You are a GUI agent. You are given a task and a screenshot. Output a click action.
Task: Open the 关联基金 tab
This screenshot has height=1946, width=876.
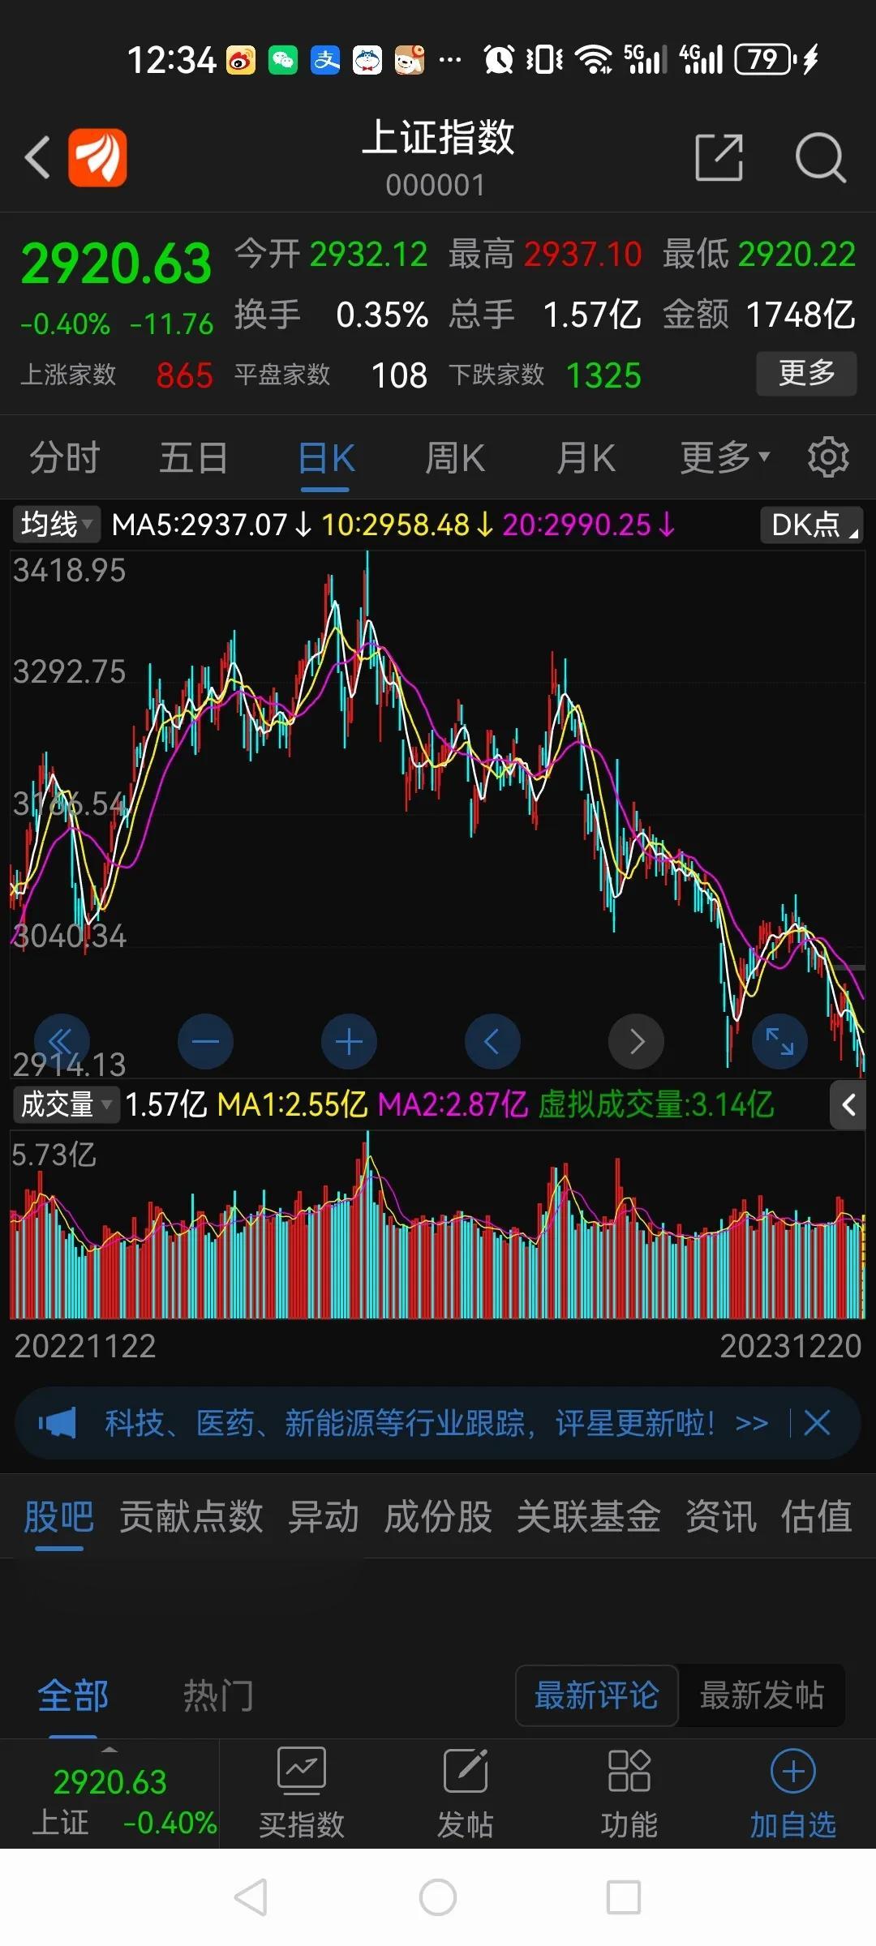[x=589, y=1516]
